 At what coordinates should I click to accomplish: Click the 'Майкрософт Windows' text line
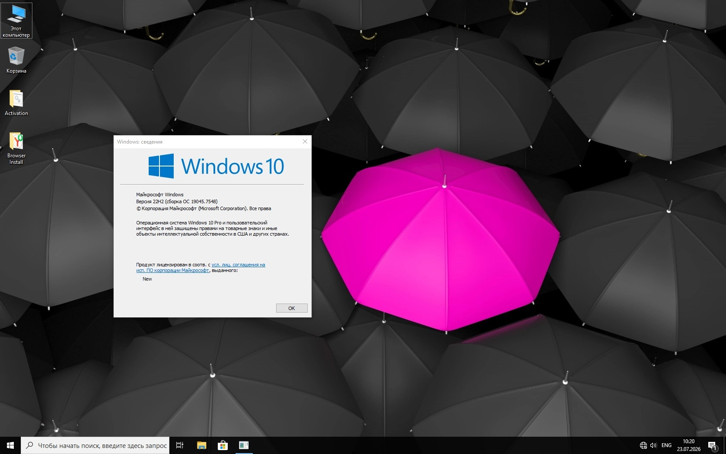pyautogui.click(x=160, y=195)
